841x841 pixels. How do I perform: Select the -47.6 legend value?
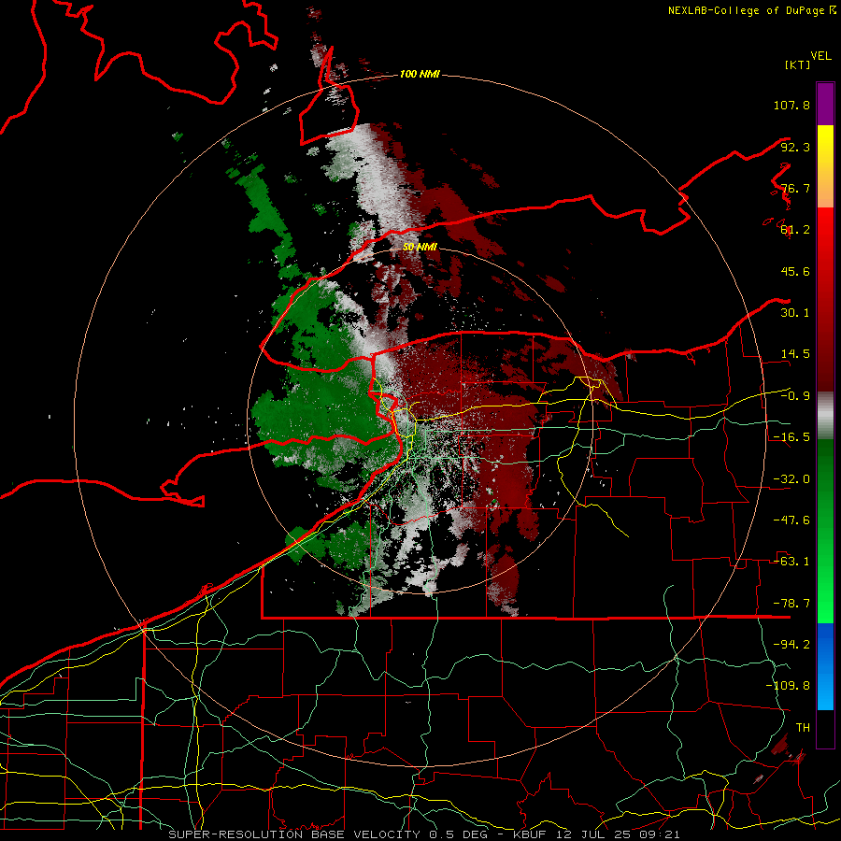(791, 520)
